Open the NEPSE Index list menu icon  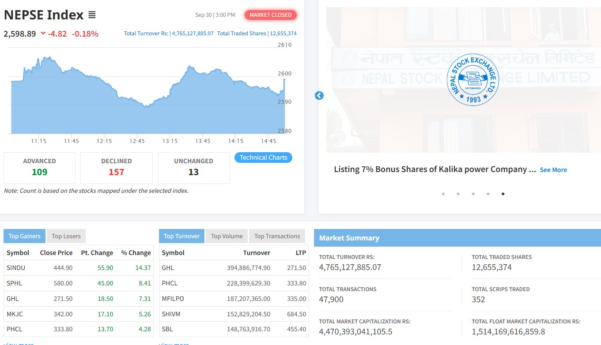pos(92,15)
